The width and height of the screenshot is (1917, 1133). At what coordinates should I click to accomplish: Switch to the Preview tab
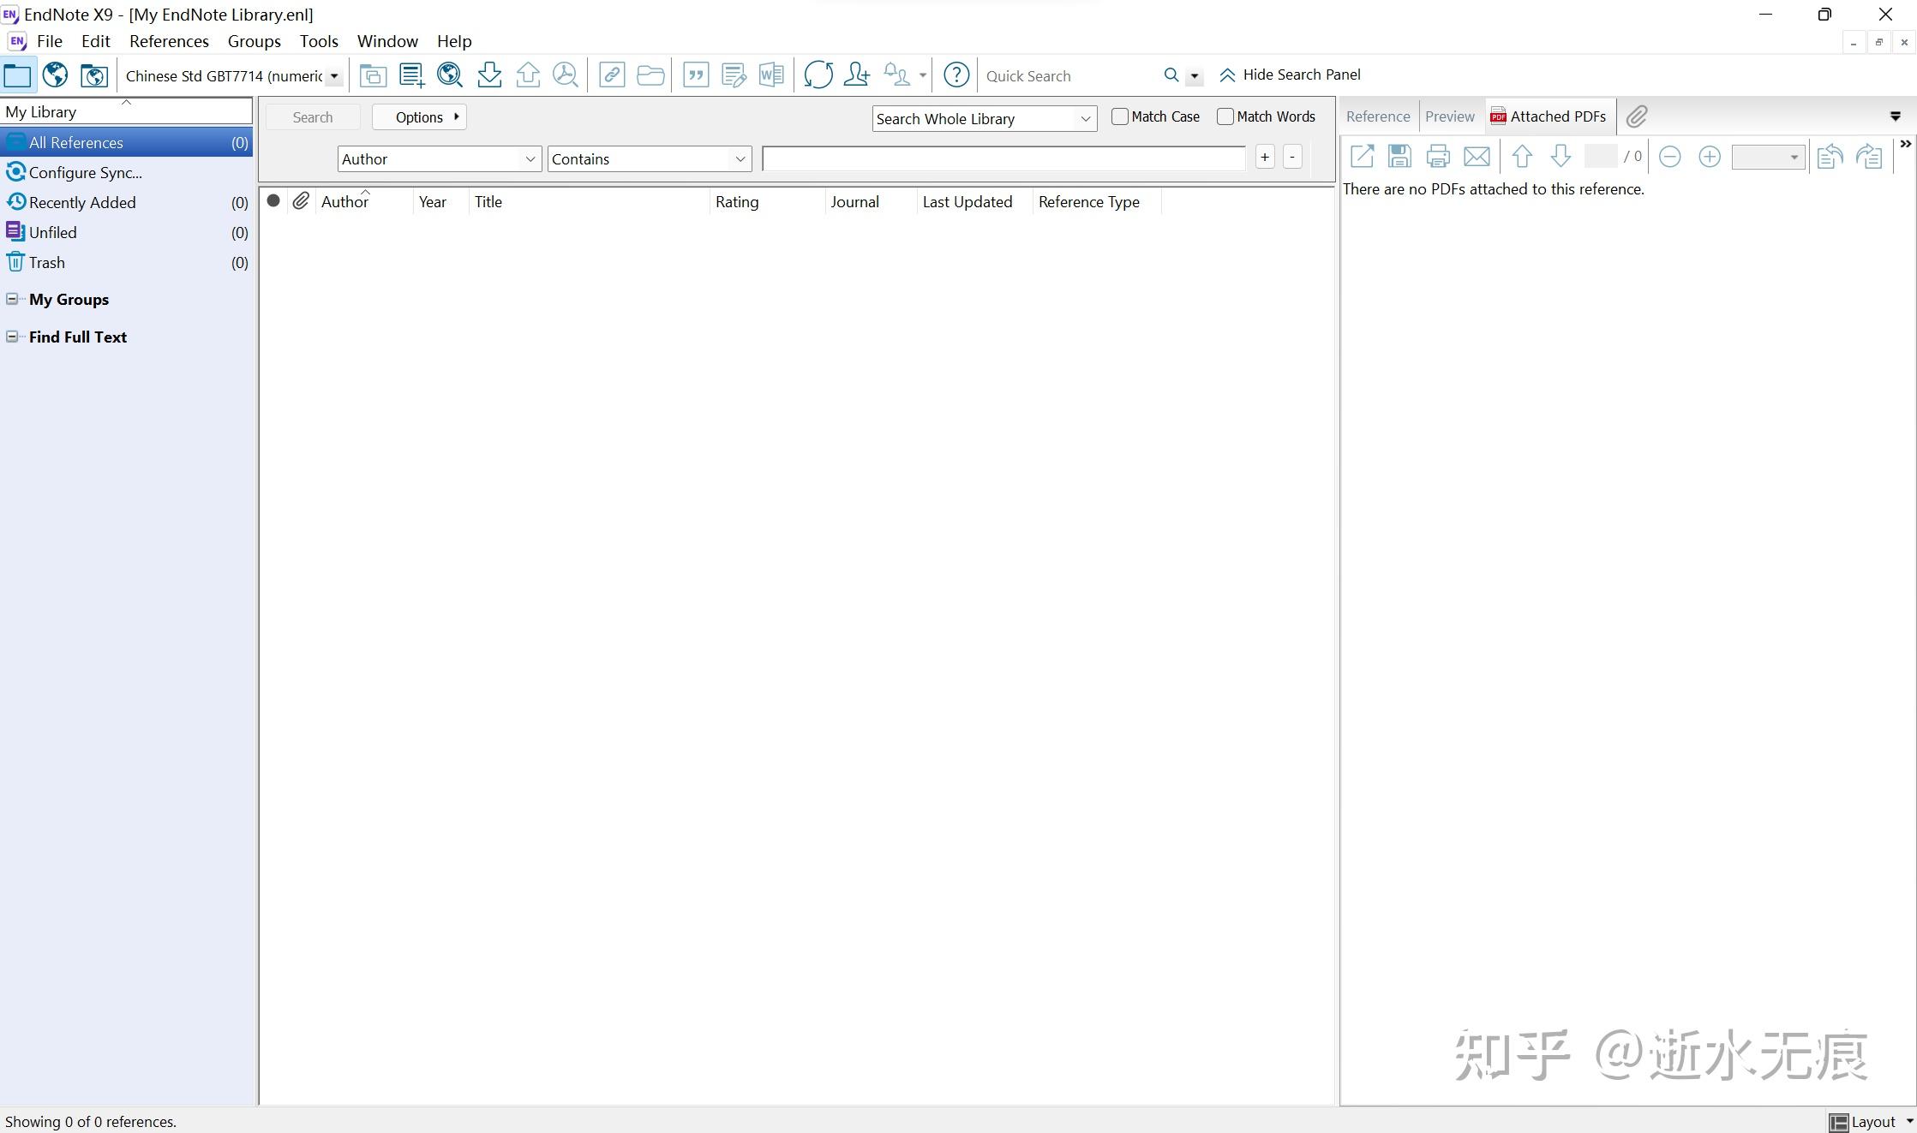pos(1450,116)
